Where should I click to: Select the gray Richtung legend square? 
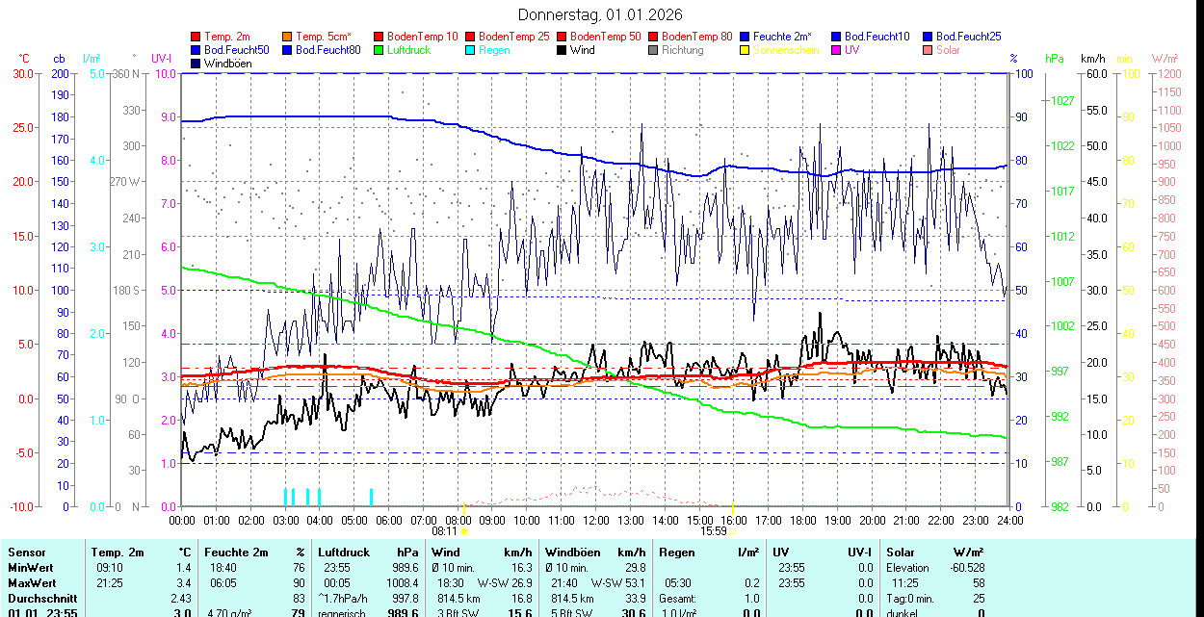tap(654, 50)
